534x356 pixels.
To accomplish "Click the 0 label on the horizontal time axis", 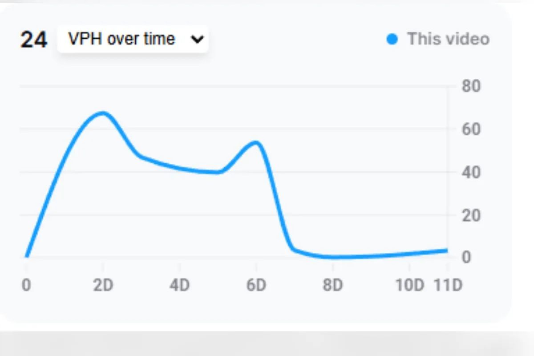I will 26,285.
